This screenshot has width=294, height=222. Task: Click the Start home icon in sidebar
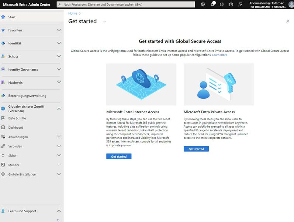(3, 17)
